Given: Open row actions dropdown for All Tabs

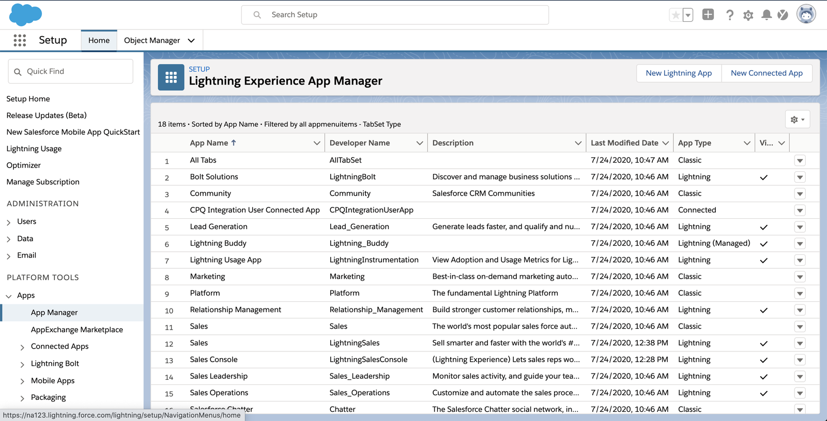Looking at the screenshot, I should tap(800, 160).
